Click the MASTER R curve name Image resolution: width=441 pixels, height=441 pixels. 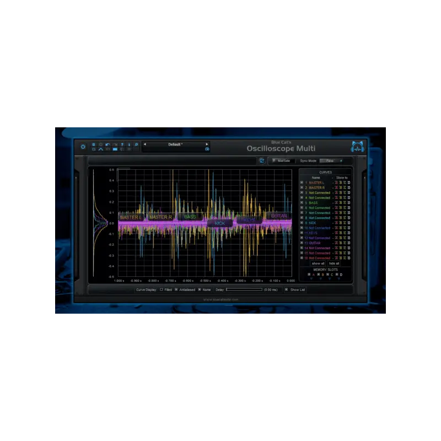[316, 187]
